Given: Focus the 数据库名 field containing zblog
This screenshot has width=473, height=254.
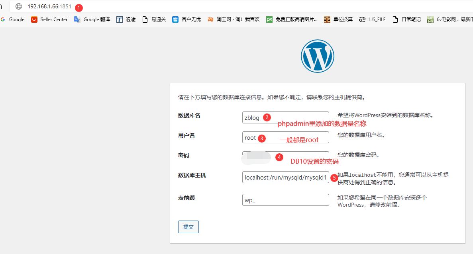Looking at the screenshot, I should pos(285,117).
